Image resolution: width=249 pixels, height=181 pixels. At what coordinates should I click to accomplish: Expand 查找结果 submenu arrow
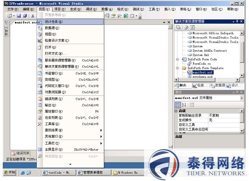coord(101,130)
